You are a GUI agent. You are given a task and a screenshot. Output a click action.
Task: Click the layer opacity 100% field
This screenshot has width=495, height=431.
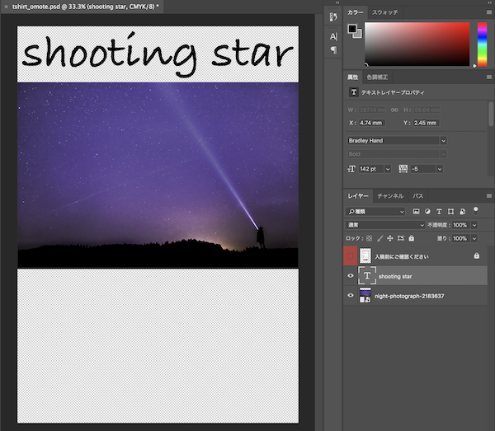(461, 225)
